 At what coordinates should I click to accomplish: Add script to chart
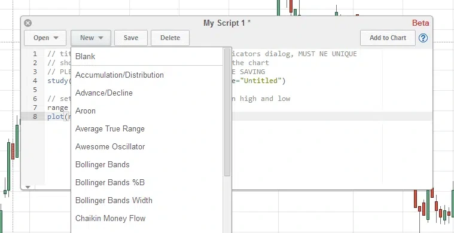[388, 38]
